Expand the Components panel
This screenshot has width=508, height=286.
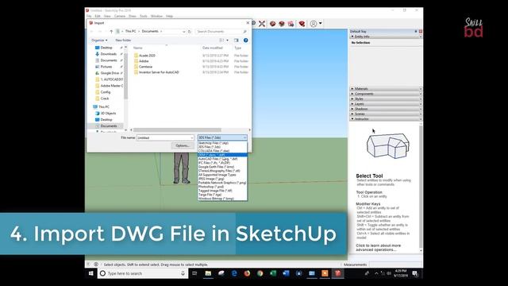386,94
